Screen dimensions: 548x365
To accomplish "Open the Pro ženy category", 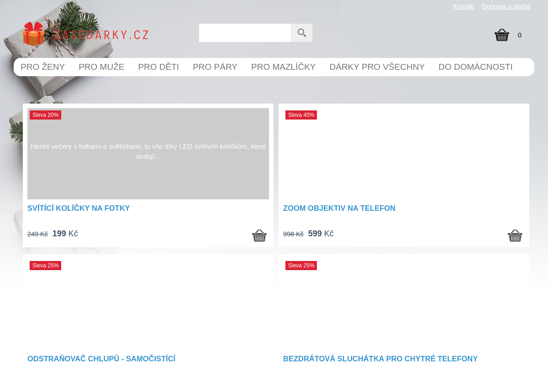I will [43, 67].
